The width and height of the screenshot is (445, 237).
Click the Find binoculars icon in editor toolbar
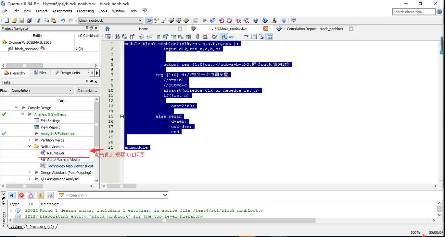pos(117,37)
